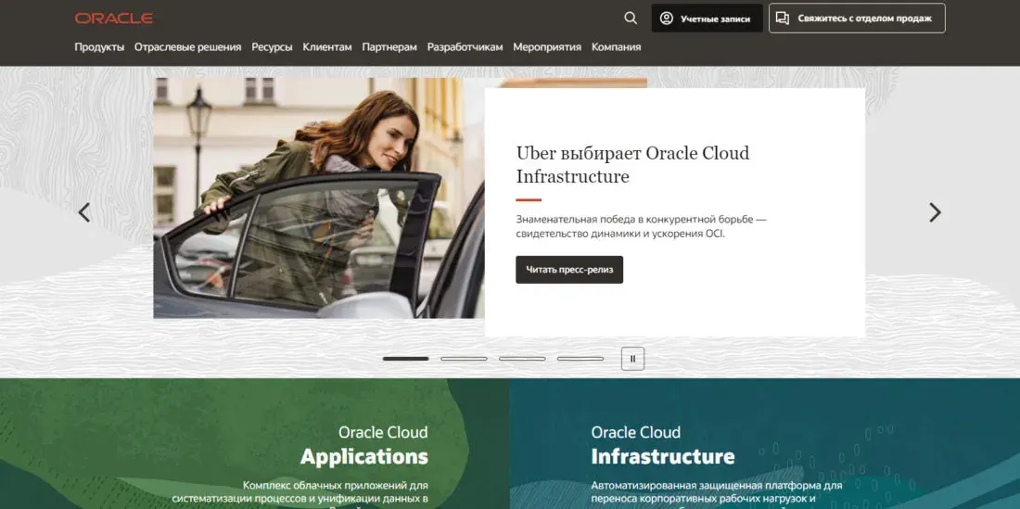Pause the carousel autoplay
The image size is (1020, 509).
point(632,358)
